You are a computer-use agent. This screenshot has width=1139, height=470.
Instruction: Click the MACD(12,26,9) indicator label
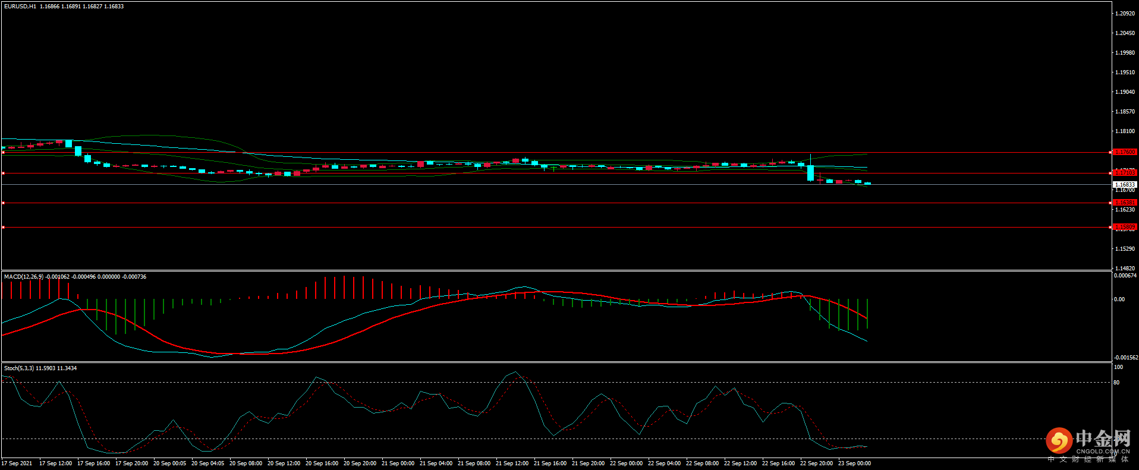pos(24,277)
